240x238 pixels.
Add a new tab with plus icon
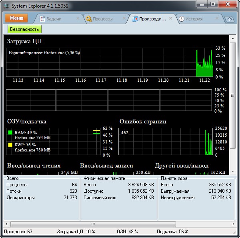230,19
